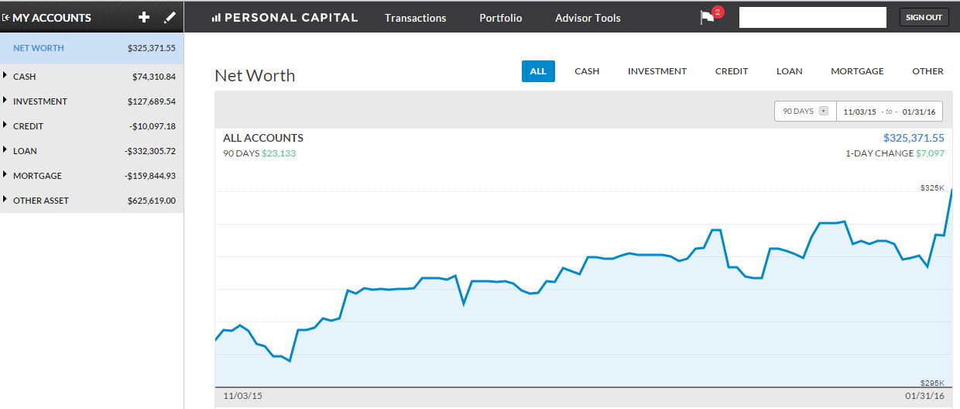Open notifications flag icon
The height and width of the screenshot is (409, 960).
tap(707, 17)
